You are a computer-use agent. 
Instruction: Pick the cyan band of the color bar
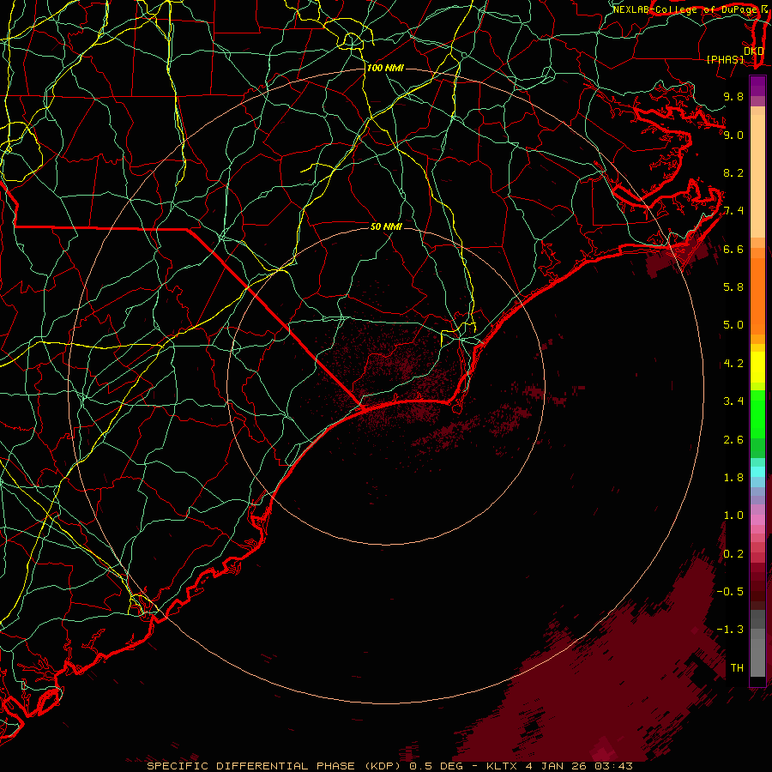pyautogui.click(x=757, y=472)
